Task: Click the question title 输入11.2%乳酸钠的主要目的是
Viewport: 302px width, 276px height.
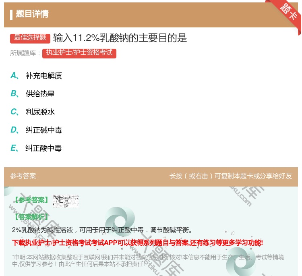Action: click(x=120, y=38)
